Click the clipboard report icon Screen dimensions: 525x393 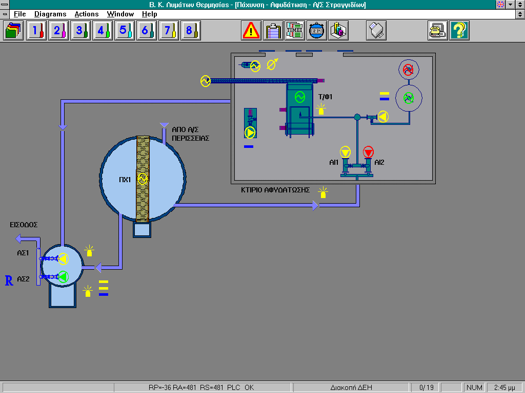click(x=273, y=31)
